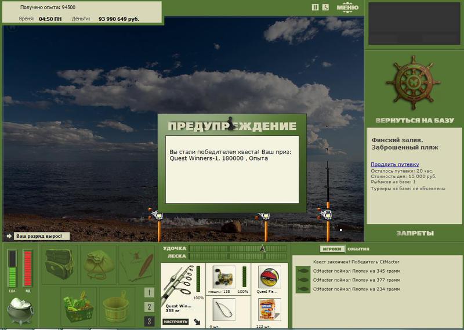464x330 pixels.
Task: Select the baitcasting reel slot
Action: click(224, 277)
